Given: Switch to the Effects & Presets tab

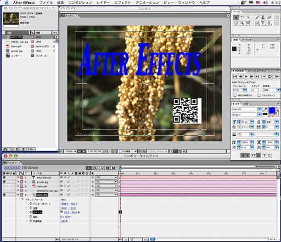Looking at the screenshot, I should click(x=257, y=71).
